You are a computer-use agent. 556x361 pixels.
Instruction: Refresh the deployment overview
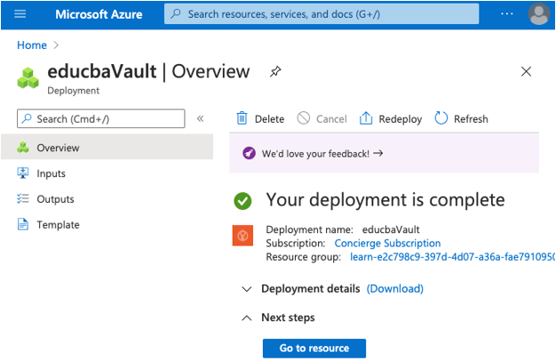point(461,118)
